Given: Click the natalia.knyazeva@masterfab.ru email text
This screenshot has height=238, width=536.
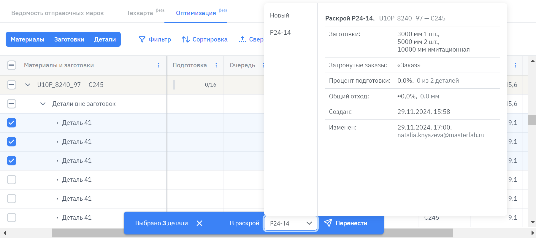Looking at the screenshot, I should [441, 135].
